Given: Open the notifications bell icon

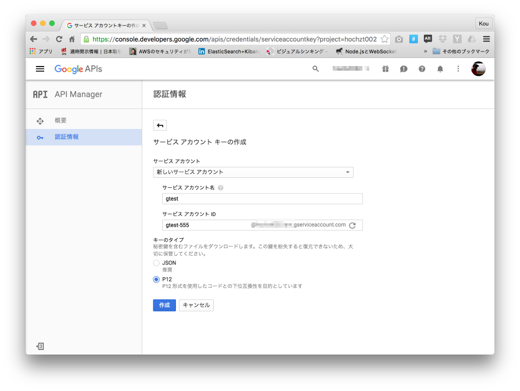Looking at the screenshot, I should (x=440, y=69).
